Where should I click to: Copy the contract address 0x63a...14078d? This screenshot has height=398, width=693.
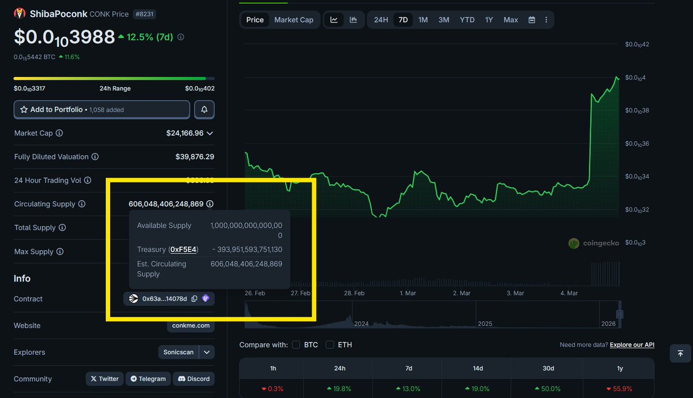194,299
